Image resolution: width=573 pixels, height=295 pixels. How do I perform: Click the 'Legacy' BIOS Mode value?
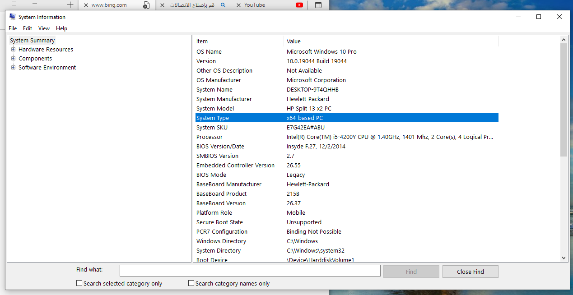point(296,175)
